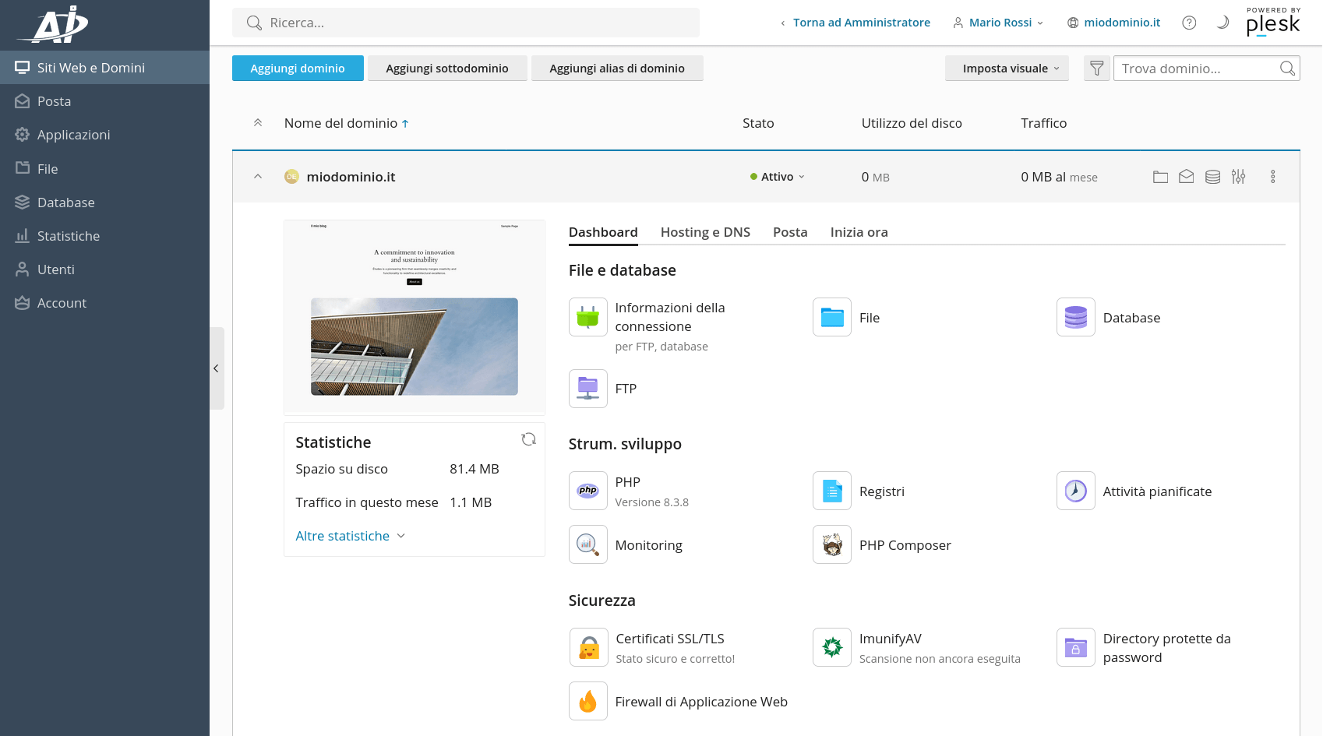Screen dimensions: 1323x736
Task: Open the Attivo status dropdown
Action: click(x=777, y=177)
